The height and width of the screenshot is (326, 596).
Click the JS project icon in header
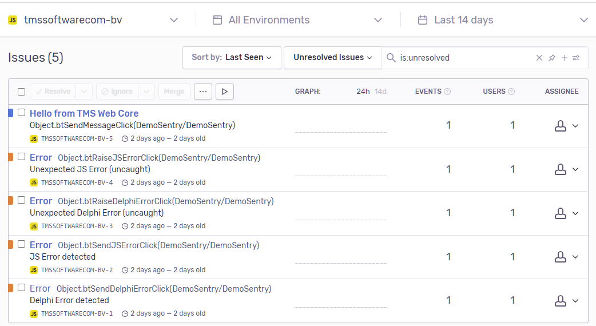[x=13, y=20]
